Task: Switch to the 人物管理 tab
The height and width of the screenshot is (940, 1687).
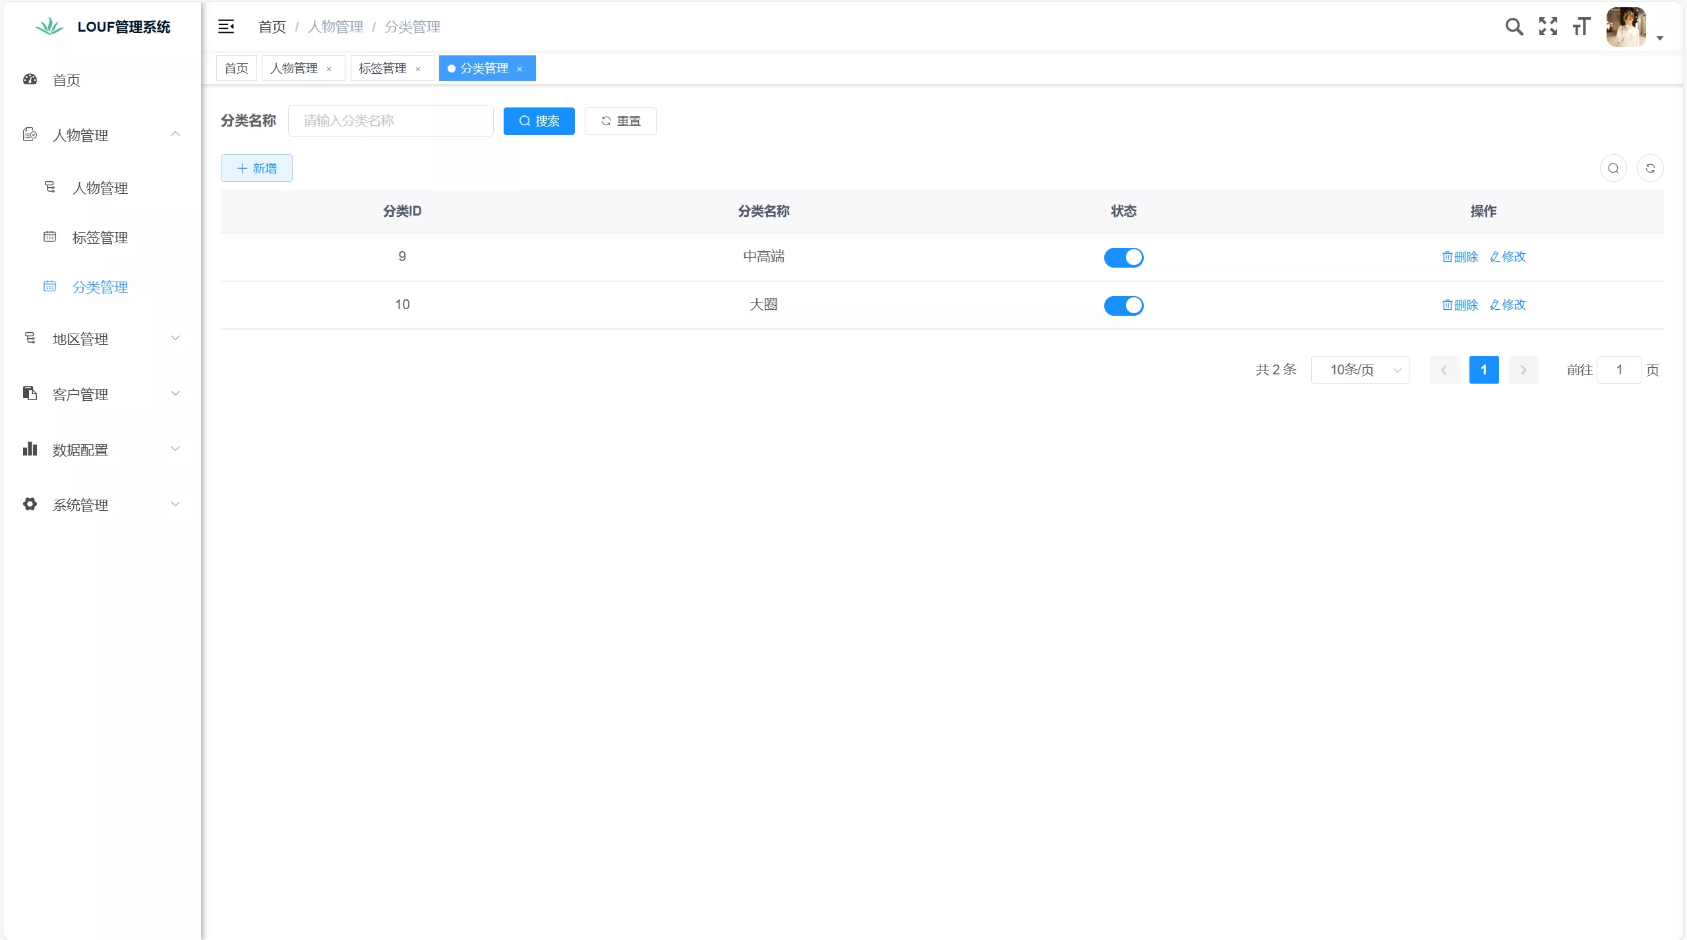Action: [x=294, y=68]
